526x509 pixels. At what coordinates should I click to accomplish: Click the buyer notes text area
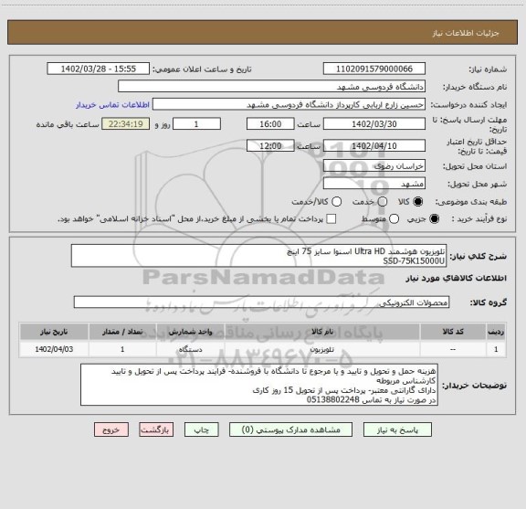259,385
